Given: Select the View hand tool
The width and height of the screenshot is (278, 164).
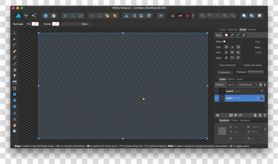Looking at the screenshot, I should [x=15, y=125].
